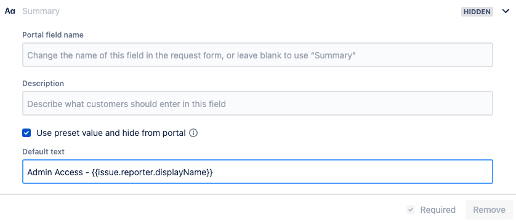Viewport: 516px width, 222px height.
Task: Focus the Portal field name input
Action: tap(257, 55)
